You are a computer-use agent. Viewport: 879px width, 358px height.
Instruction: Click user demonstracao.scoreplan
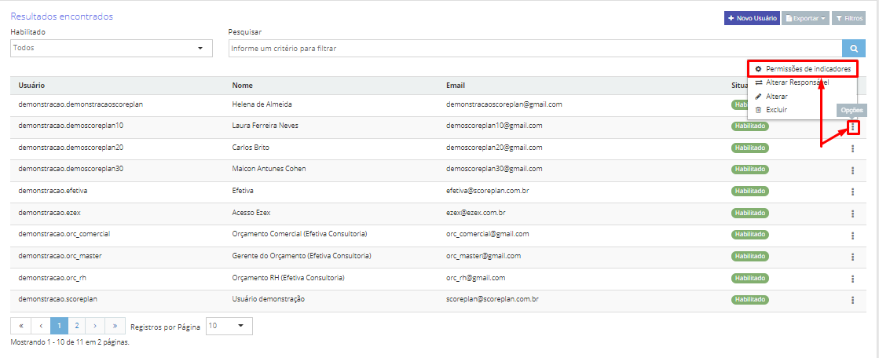58,299
